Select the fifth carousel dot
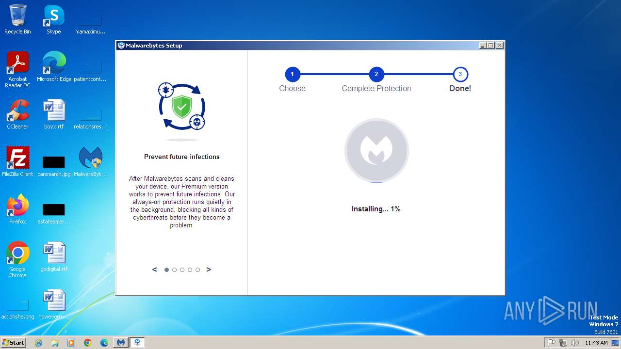The height and width of the screenshot is (349, 621). click(198, 270)
